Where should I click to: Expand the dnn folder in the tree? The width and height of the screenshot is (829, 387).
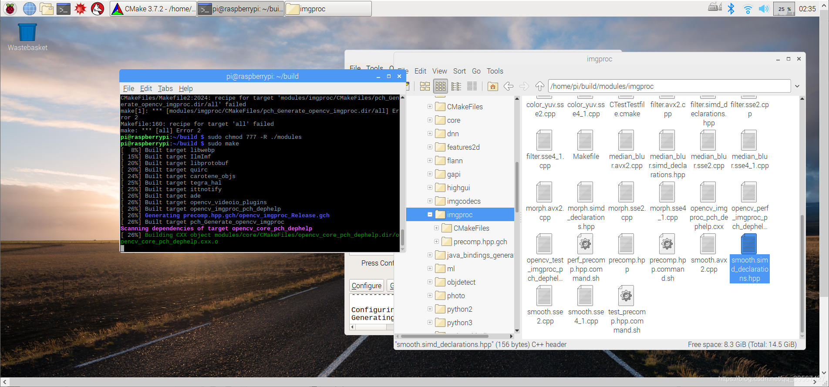[x=430, y=133]
